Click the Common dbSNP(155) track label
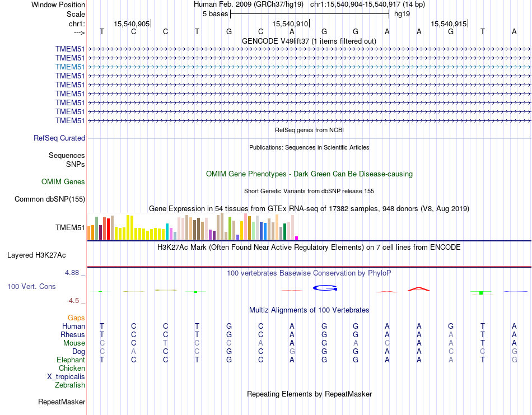This screenshot has height=415, width=532. [x=49, y=199]
